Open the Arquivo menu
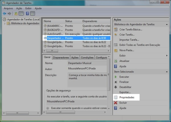The image size is (171, 122). 8,8
